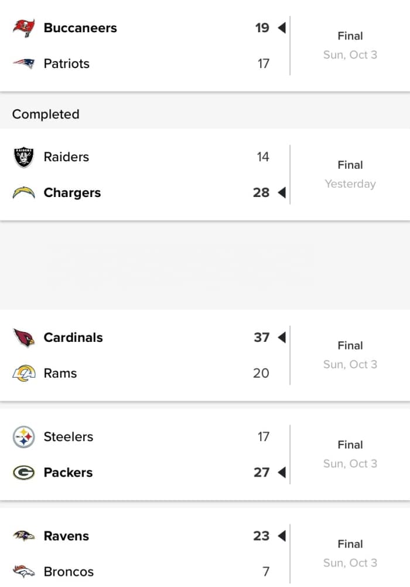Expand the winner arrow beside Buccaneers score
Screen dimensions: 410x587
pyautogui.click(x=280, y=28)
